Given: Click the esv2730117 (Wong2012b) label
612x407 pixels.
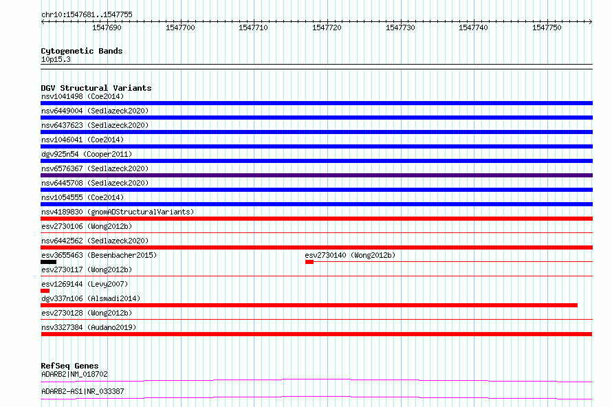Looking at the screenshot, I should click(x=87, y=269).
